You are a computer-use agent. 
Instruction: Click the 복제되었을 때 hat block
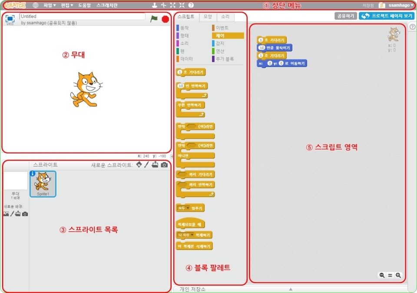click(190, 223)
